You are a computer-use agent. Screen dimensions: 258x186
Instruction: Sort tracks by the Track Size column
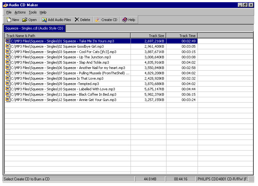click(x=148, y=35)
